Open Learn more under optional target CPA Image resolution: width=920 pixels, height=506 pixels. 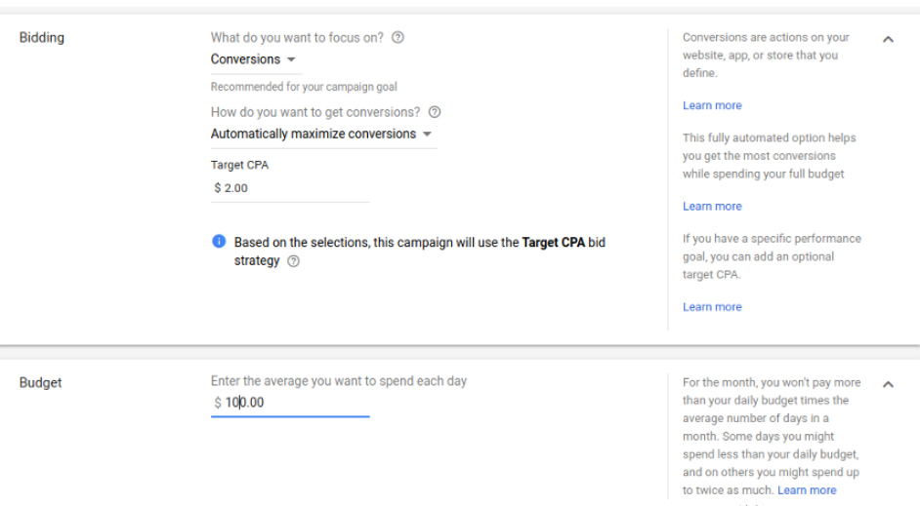point(712,306)
